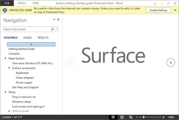Screen dimensions: 179x120
Task: Select the Meet Surface heading
Action: (x=16, y=59)
